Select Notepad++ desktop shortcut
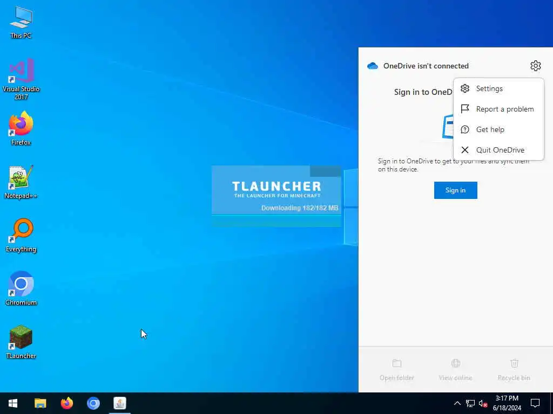Screen dimensions: 553x414 (21, 182)
